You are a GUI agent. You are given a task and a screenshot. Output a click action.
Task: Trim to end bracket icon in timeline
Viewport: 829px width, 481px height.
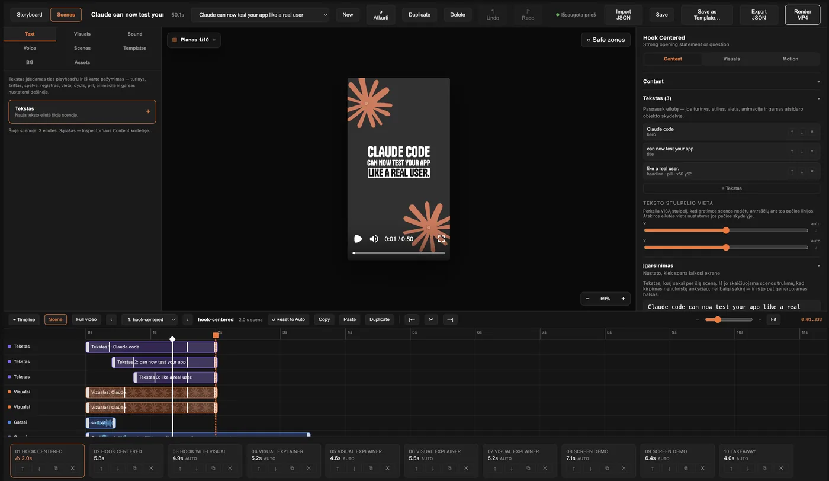click(x=450, y=319)
